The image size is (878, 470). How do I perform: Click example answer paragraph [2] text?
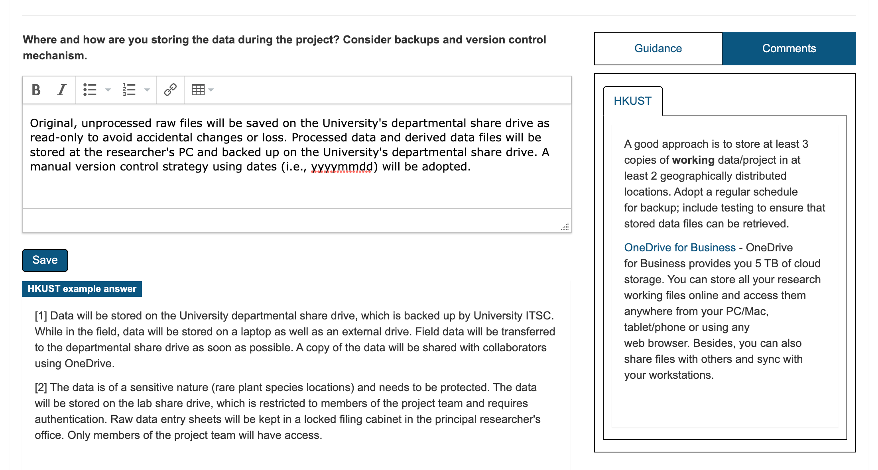pos(287,411)
